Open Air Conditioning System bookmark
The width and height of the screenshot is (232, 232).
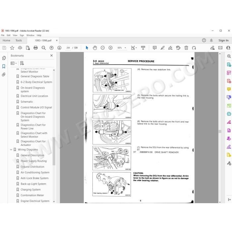35,173
